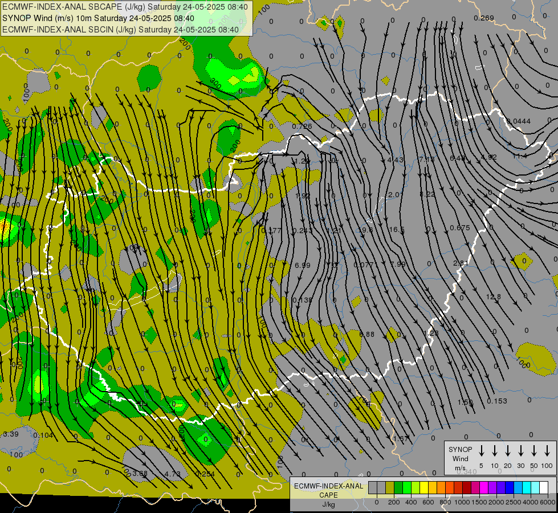This screenshot has height=513, width=558.
Task: Pick the white swatch ending the CAPE bar
Action: [543, 488]
